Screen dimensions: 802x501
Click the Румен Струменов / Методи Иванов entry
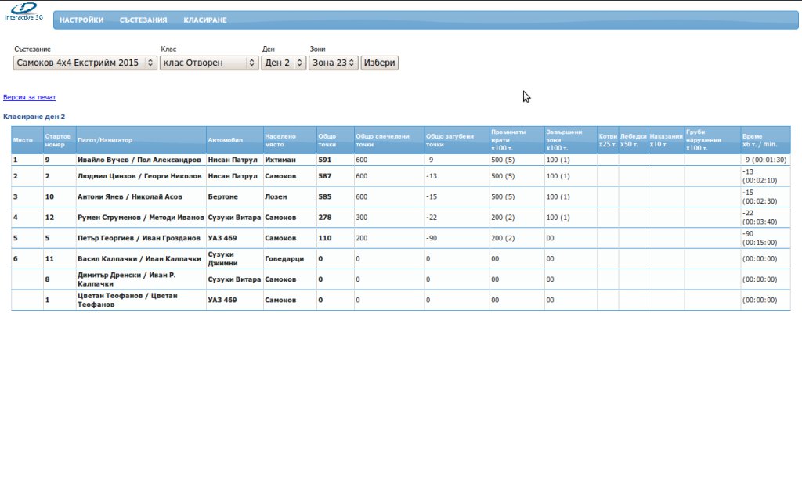coord(140,217)
